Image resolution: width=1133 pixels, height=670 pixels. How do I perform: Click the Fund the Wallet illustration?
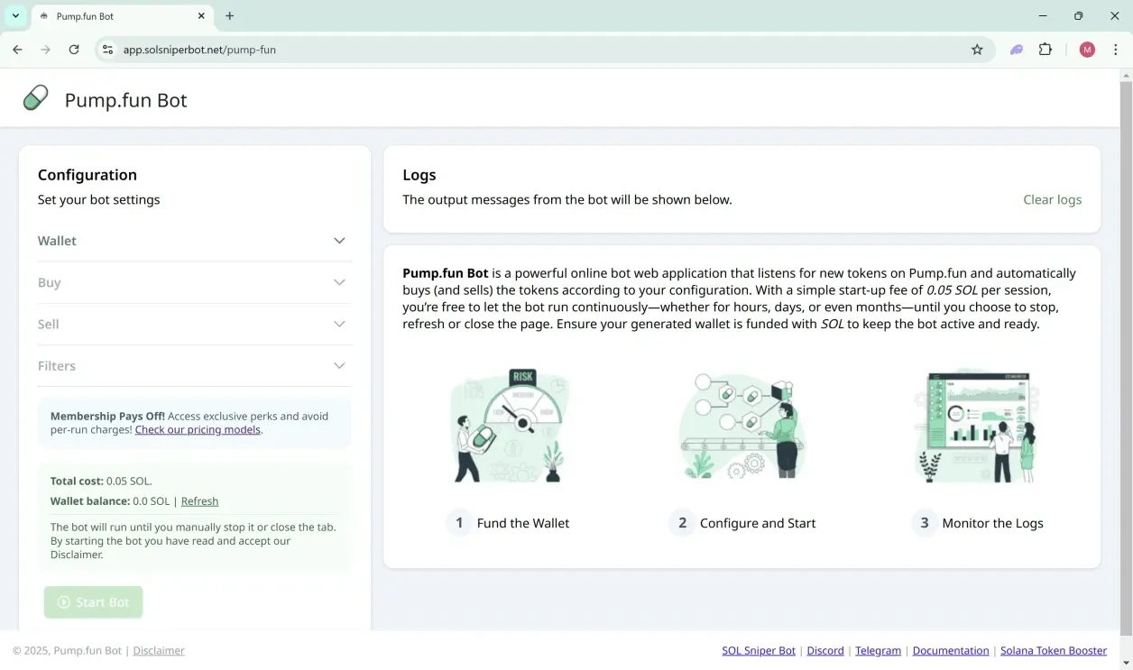coord(511,426)
